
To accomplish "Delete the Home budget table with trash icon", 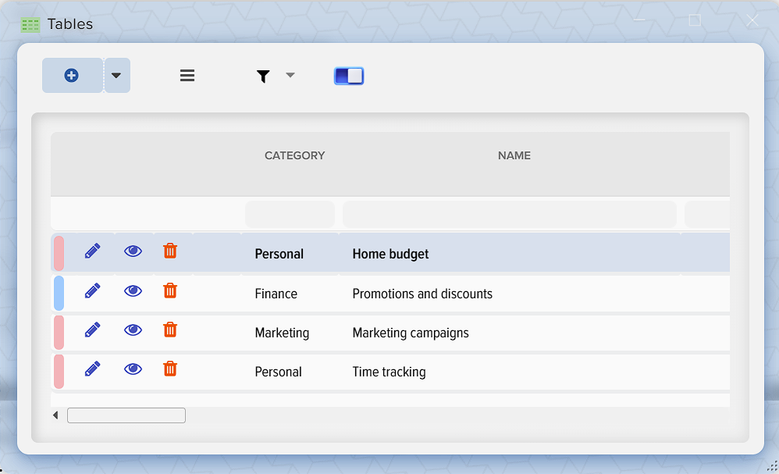I will point(170,251).
